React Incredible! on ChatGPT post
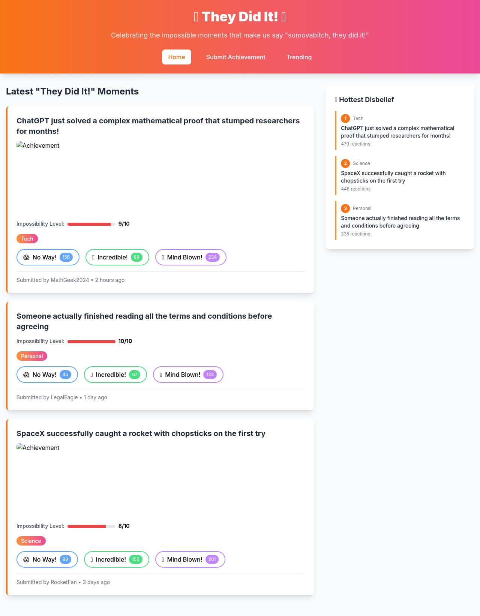The width and height of the screenshot is (480, 616). click(117, 257)
